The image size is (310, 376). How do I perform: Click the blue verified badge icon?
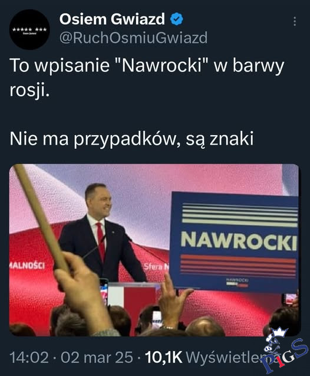tap(177, 19)
